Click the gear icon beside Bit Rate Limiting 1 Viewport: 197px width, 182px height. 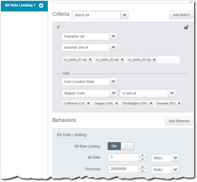pos(41,6)
